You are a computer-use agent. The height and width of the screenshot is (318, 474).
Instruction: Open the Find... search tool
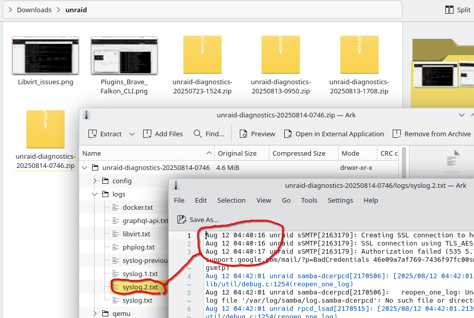pyautogui.click(x=209, y=134)
